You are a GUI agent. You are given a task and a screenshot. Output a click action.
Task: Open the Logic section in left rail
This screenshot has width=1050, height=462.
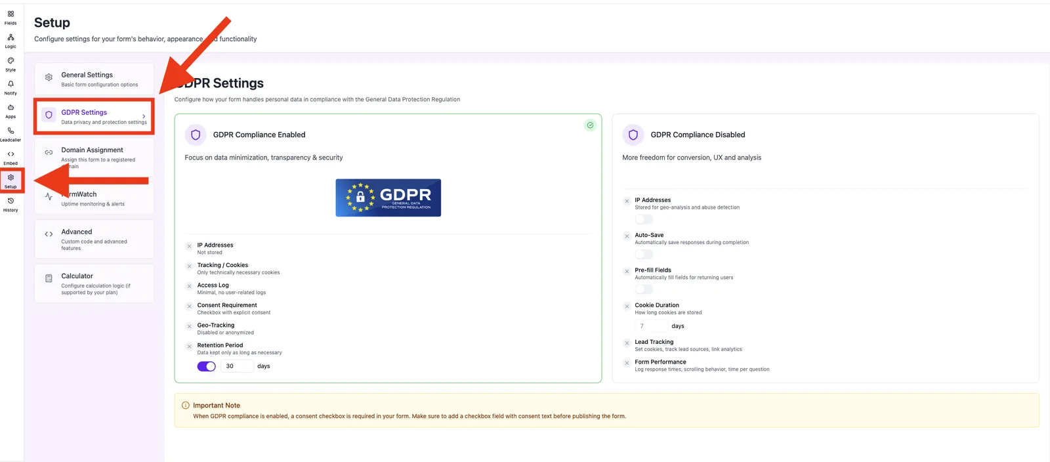[10, 41]
